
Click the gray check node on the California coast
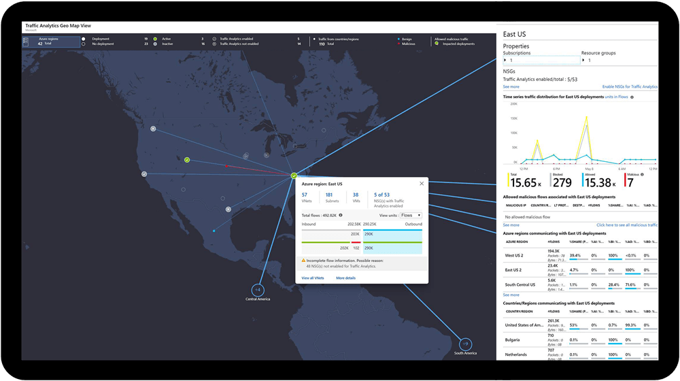tap(144, 174)
